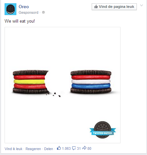
Task: Click the yellow cream layer of the left cookie
Action: (29, 82)
